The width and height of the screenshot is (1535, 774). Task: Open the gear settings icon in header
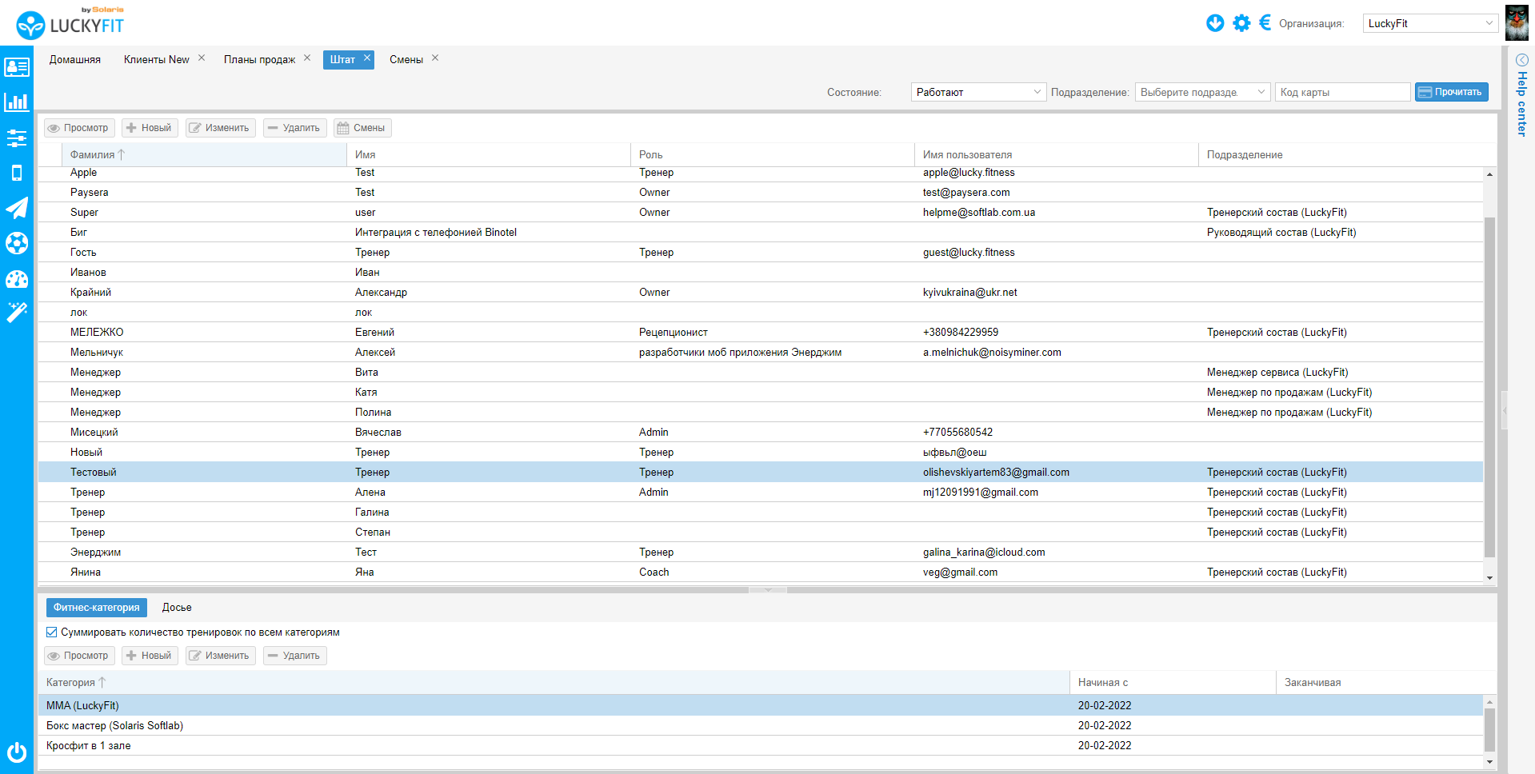(x=1241, y=23)
